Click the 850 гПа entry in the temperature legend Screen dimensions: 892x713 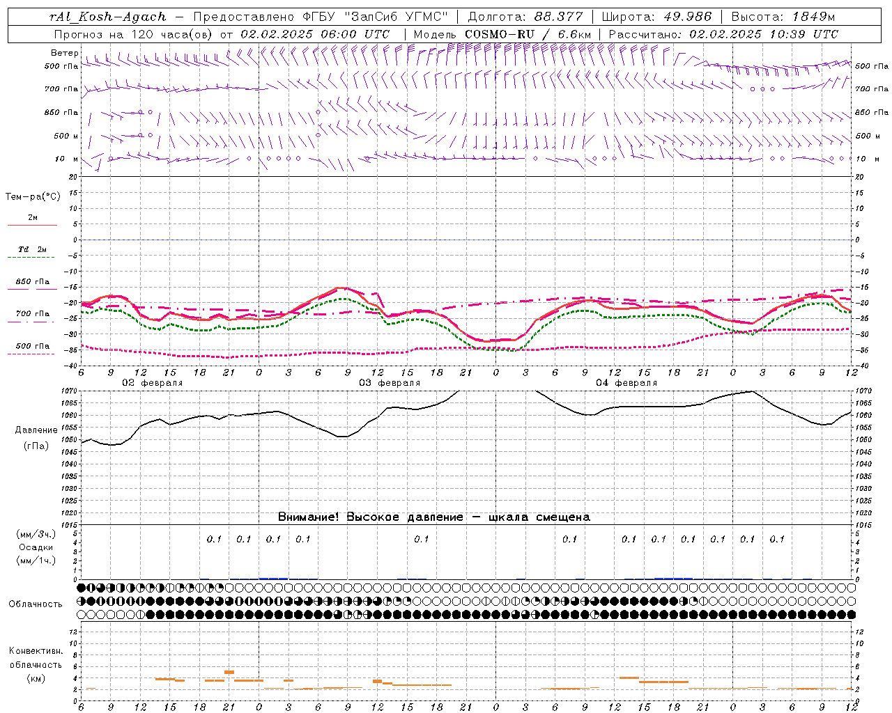(x=32, y=282)
